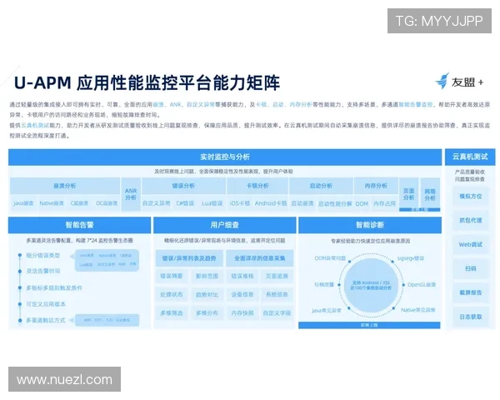Click the 设备信息 cell
The width and height of the screenshot is (500, 400).
242,295
